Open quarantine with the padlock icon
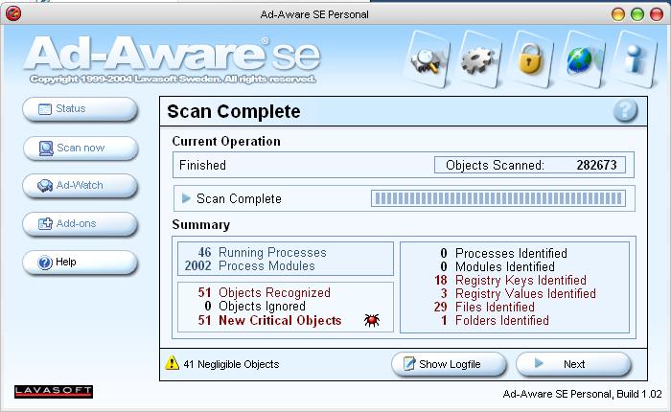The image size is (671, 412). click(x=531, y=60)
